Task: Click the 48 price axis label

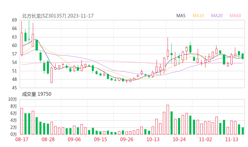Action: point(14,79)
